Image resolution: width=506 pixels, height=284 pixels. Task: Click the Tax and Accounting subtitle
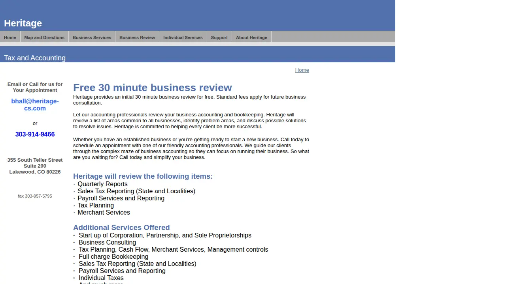(35, 58)
